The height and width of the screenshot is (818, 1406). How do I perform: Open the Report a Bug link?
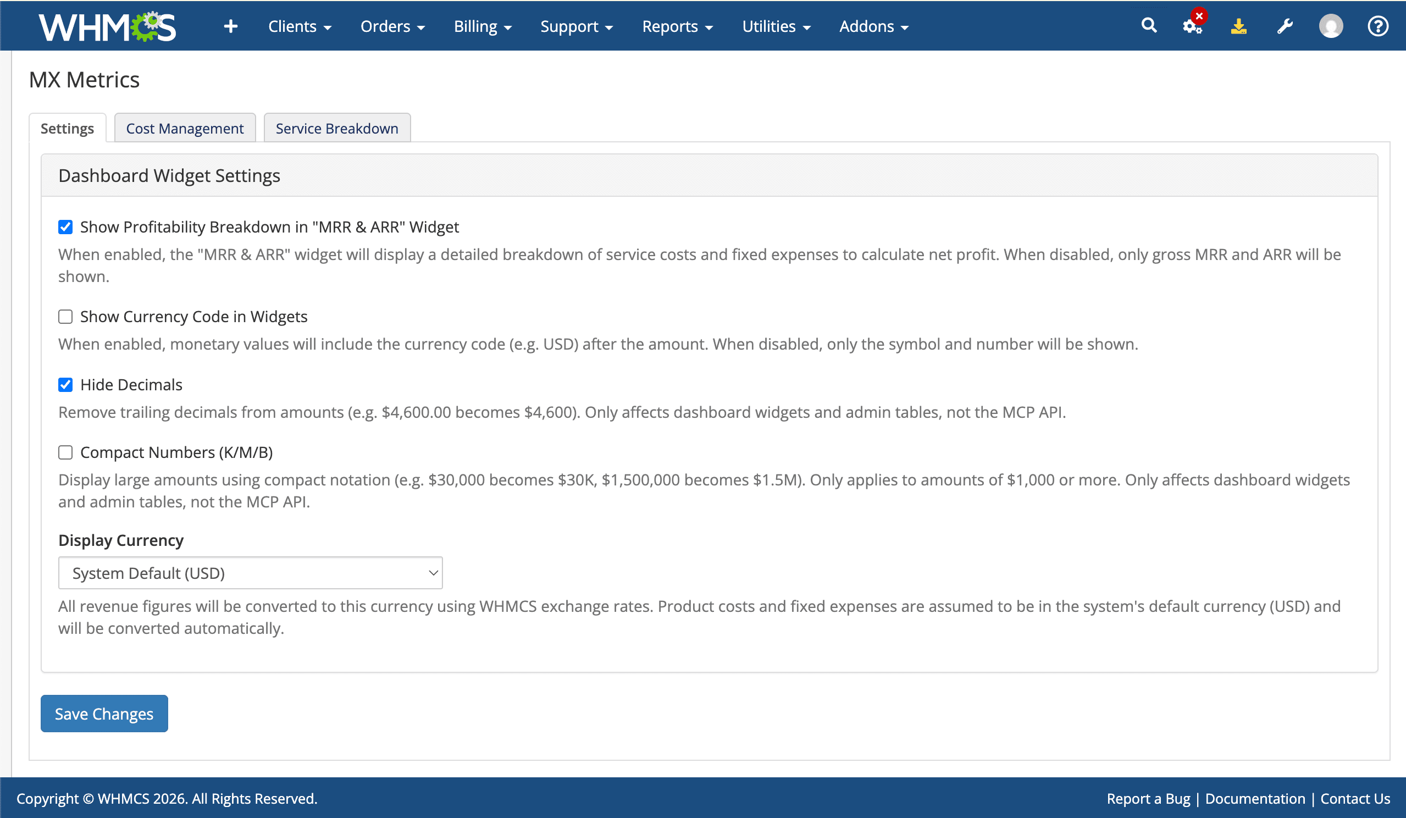[x=1148, y=798]
